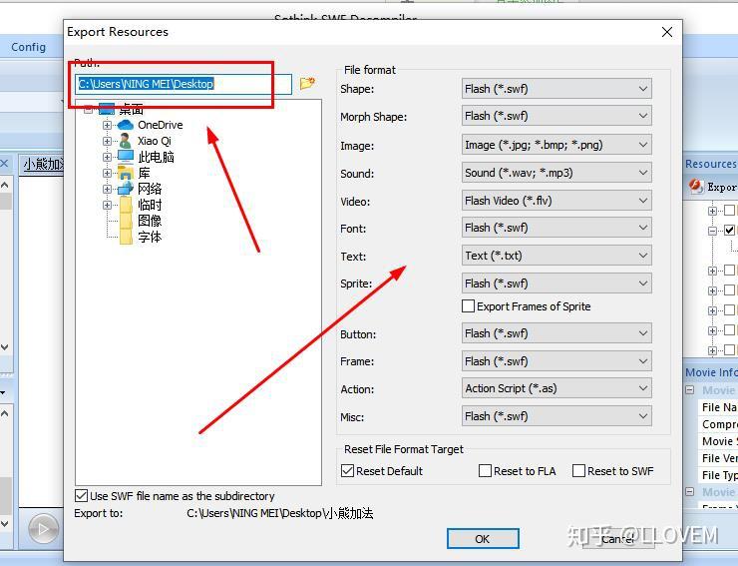The height and width of the screenshot is (566, 738).
Task: Click OK to confirm export
Action: (483, 539)
